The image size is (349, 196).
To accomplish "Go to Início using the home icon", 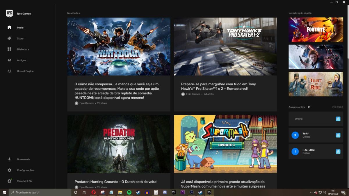I will [x=9, y=28].
